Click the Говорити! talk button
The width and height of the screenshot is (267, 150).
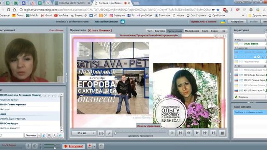pyautogui.click(x=74, y=146)
